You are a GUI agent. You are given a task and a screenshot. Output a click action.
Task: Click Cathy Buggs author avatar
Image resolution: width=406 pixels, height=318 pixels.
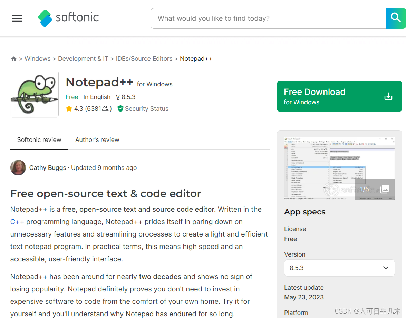point(18,167)
